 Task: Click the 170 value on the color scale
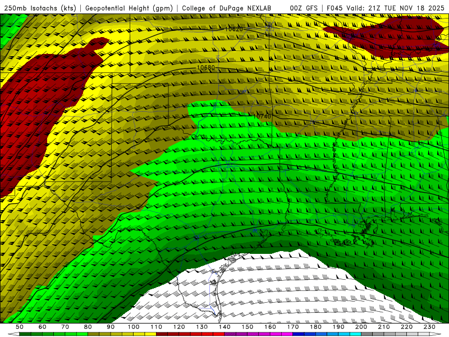292,327
